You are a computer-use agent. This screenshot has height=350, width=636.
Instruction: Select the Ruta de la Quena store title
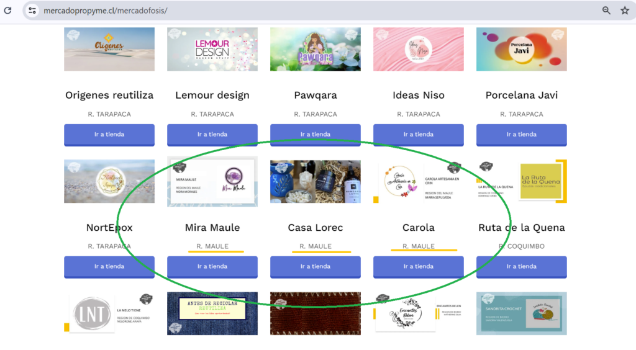pos(521,228)
